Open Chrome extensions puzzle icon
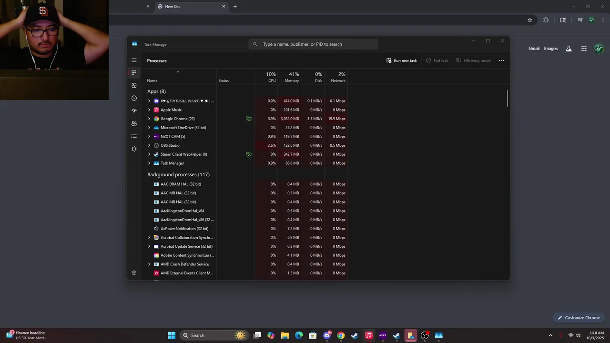This screenshot has width=610, height=343. click(x=546, y=20)
